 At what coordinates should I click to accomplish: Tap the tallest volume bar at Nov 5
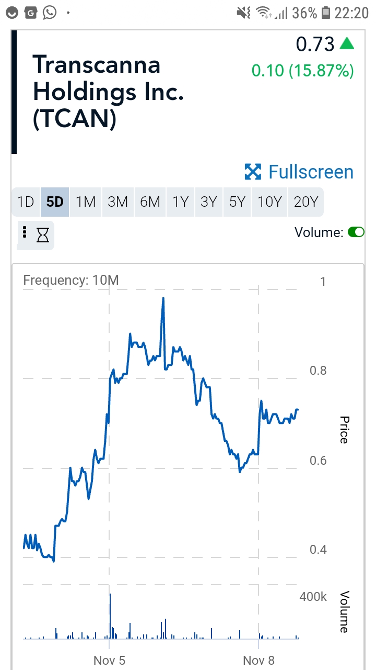click(110, 615)
